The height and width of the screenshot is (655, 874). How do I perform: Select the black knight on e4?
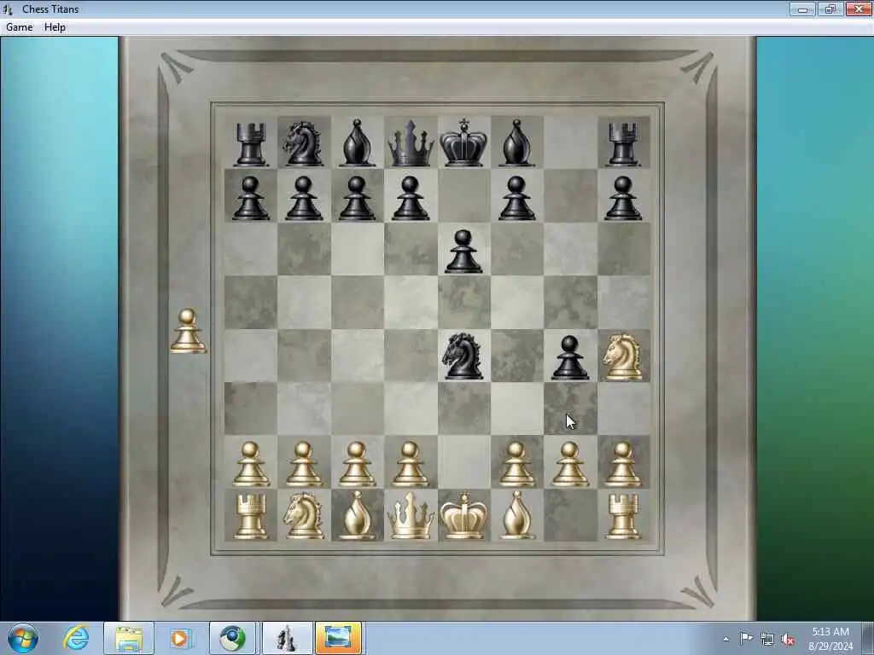pyautogui.click(x=463, y=356)
